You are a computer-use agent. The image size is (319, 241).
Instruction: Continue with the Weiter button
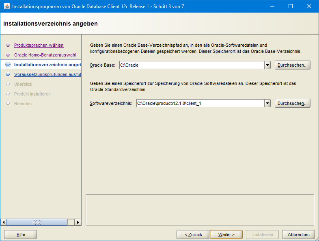(x=226, y=234)
